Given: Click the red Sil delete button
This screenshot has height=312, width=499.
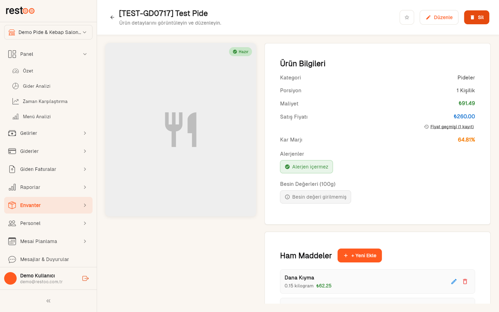Looking at the screenshot, I should pyautogui.click(x=477, y=17).
